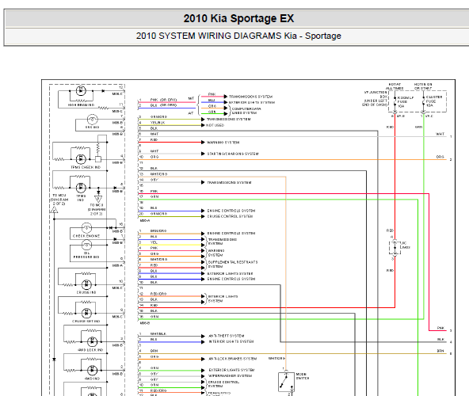This screenshot has width=469, height=396.
Task: Click the SUPPLEMENTAL RESTRAINTS SYSTEM label
Action: pos(233,264)
